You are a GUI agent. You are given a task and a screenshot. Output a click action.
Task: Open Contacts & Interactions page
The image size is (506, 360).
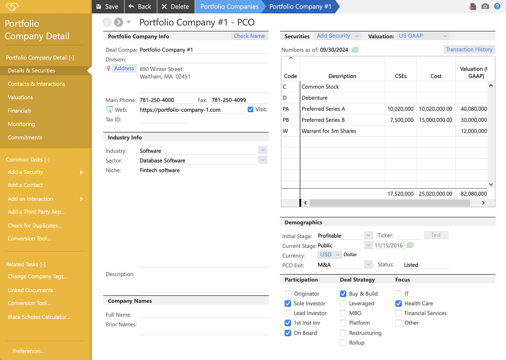[36, 84]
